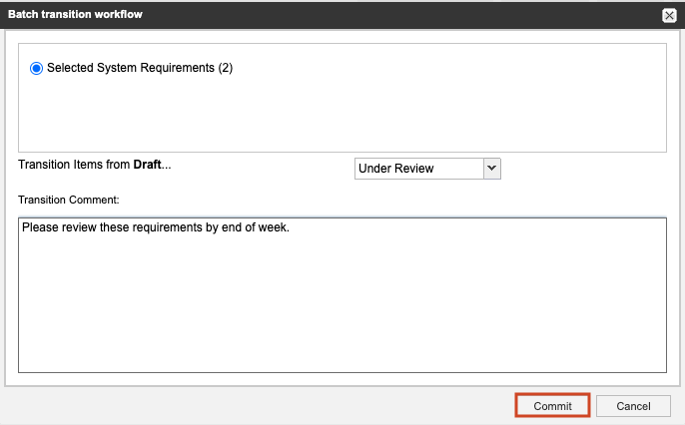Click the 'Selected System Requirements (2)' label text
This screenshot has width=685, height=425.
(x=130, y=69)
